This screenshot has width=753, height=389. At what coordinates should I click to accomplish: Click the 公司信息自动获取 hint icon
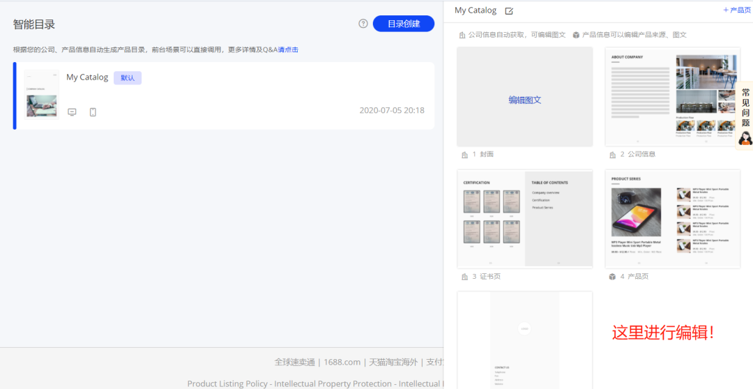[x=462, y=35]
